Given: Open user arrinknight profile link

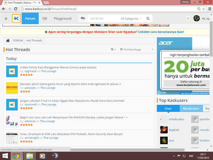Looking at the screenshot, I should [x=32, y=138].
